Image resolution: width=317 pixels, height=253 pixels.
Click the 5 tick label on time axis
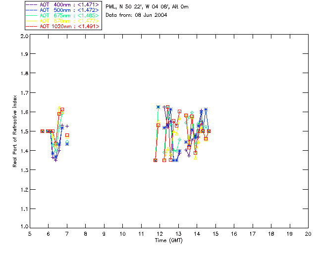[30, 234]
